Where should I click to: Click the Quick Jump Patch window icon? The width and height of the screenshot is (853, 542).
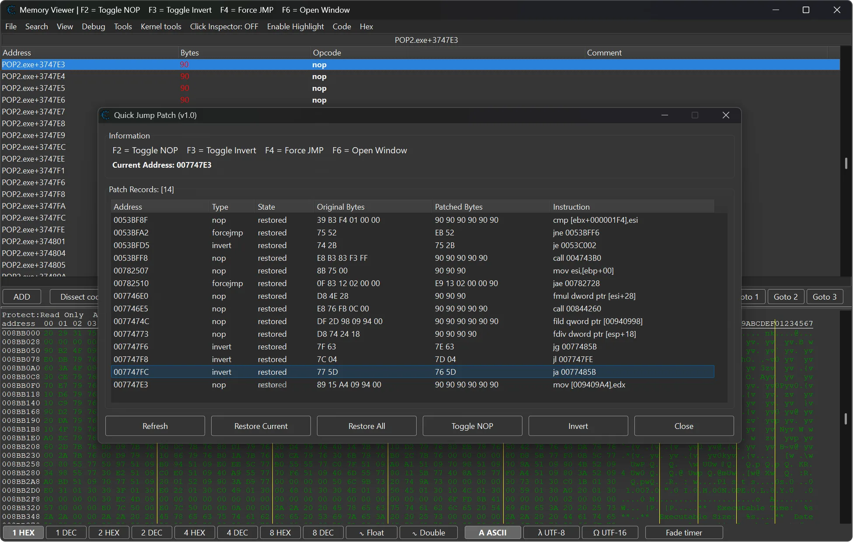tap(105, 115)
